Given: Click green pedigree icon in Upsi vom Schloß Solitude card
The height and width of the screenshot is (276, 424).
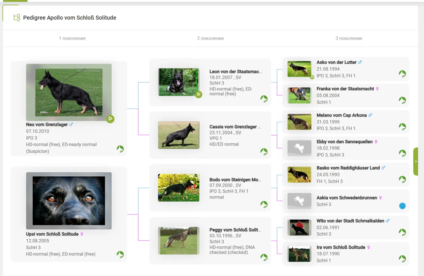Looking at the screenshot, I should [x=120, y=255].
